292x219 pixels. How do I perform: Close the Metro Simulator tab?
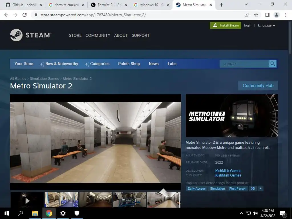tap(211, 5)
